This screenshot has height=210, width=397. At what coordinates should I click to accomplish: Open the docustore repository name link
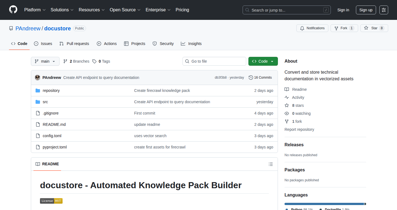point(58,28)
